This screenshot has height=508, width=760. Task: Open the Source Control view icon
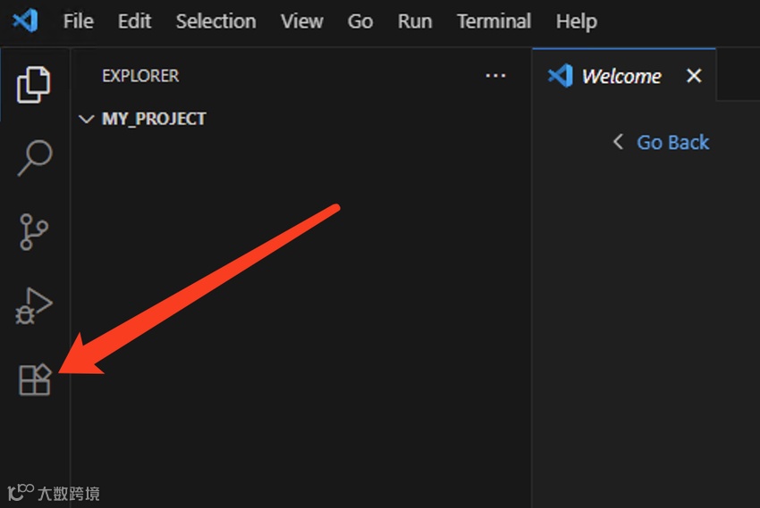(x=34, y=232)
